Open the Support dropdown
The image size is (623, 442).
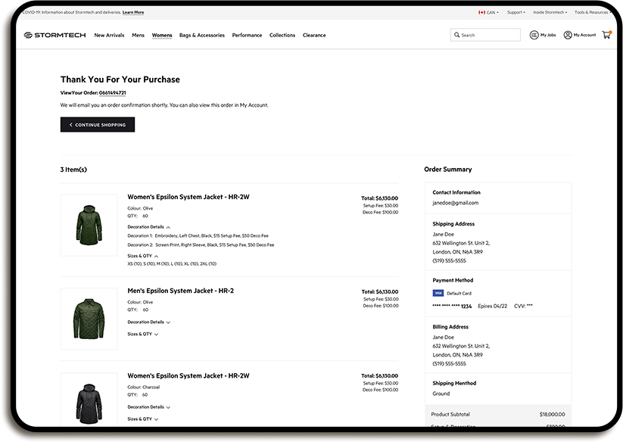(516, 11)
